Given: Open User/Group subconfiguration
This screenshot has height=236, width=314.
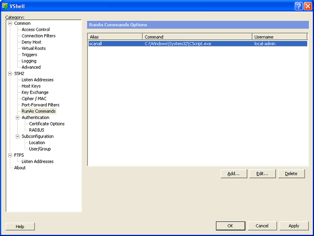Looking at the screenshot, I should [x=40, y=149].
